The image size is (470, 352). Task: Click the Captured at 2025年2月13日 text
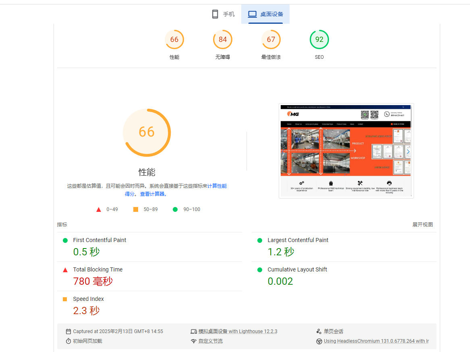click(118, 331)
